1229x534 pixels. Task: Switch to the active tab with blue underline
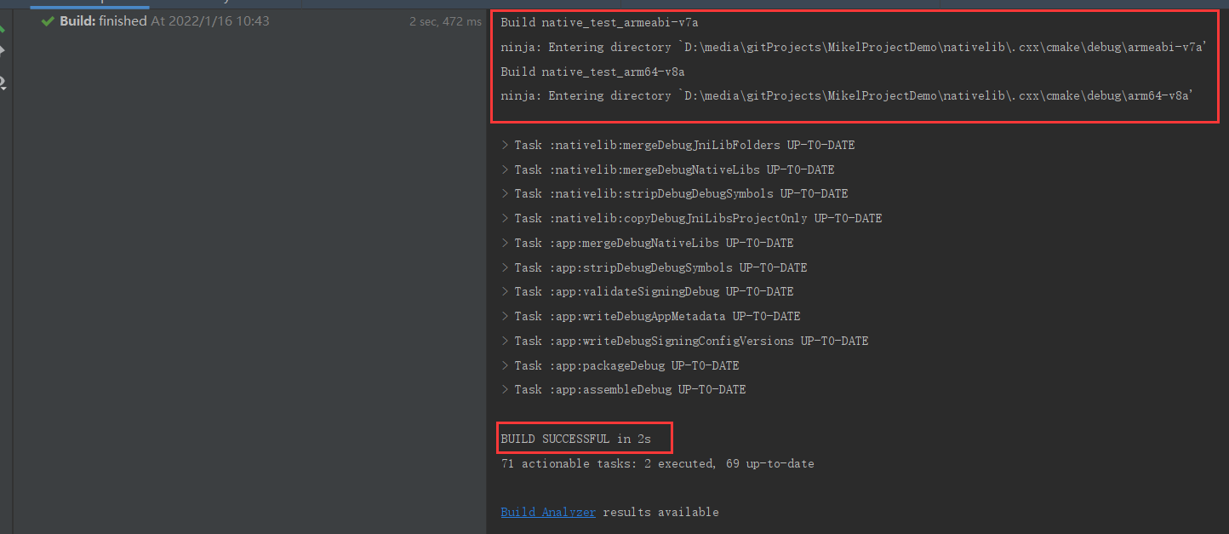pos(89,3)
